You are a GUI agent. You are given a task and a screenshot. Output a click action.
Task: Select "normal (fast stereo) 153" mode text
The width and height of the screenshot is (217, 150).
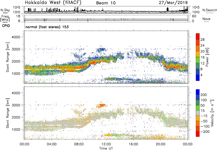coord(47,27)
